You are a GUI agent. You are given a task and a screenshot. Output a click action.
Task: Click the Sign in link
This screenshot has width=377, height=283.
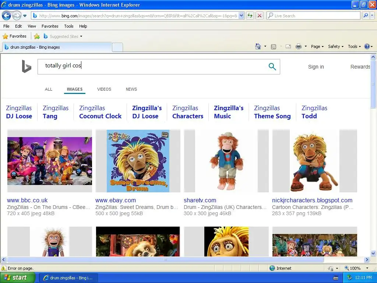tap(316, 67)
